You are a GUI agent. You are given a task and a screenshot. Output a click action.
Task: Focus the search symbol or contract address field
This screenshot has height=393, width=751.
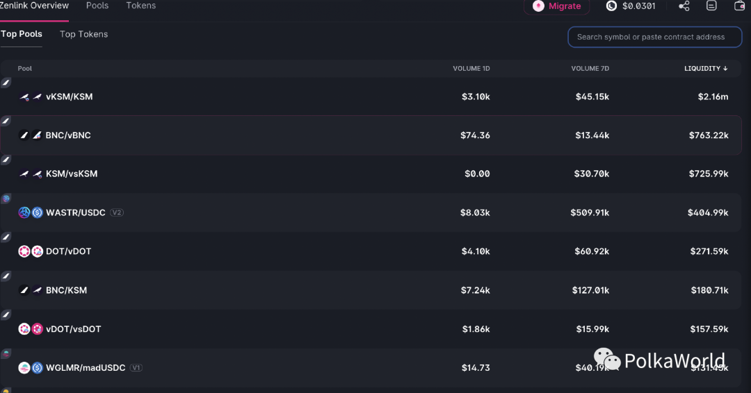pos(654,37)
